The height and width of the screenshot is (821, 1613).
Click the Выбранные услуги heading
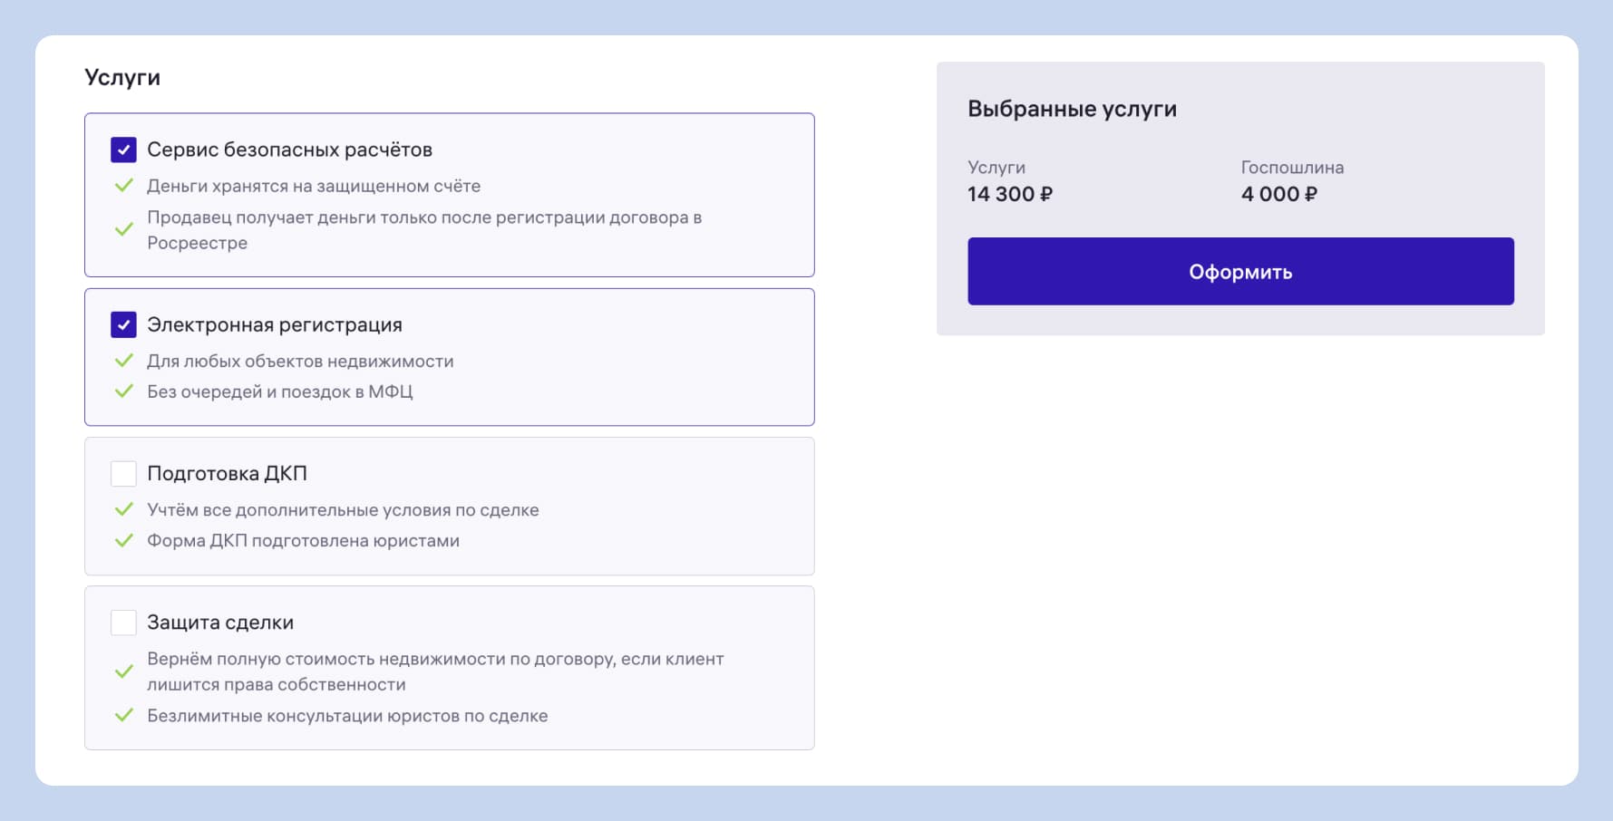[x=1072, y=109]
